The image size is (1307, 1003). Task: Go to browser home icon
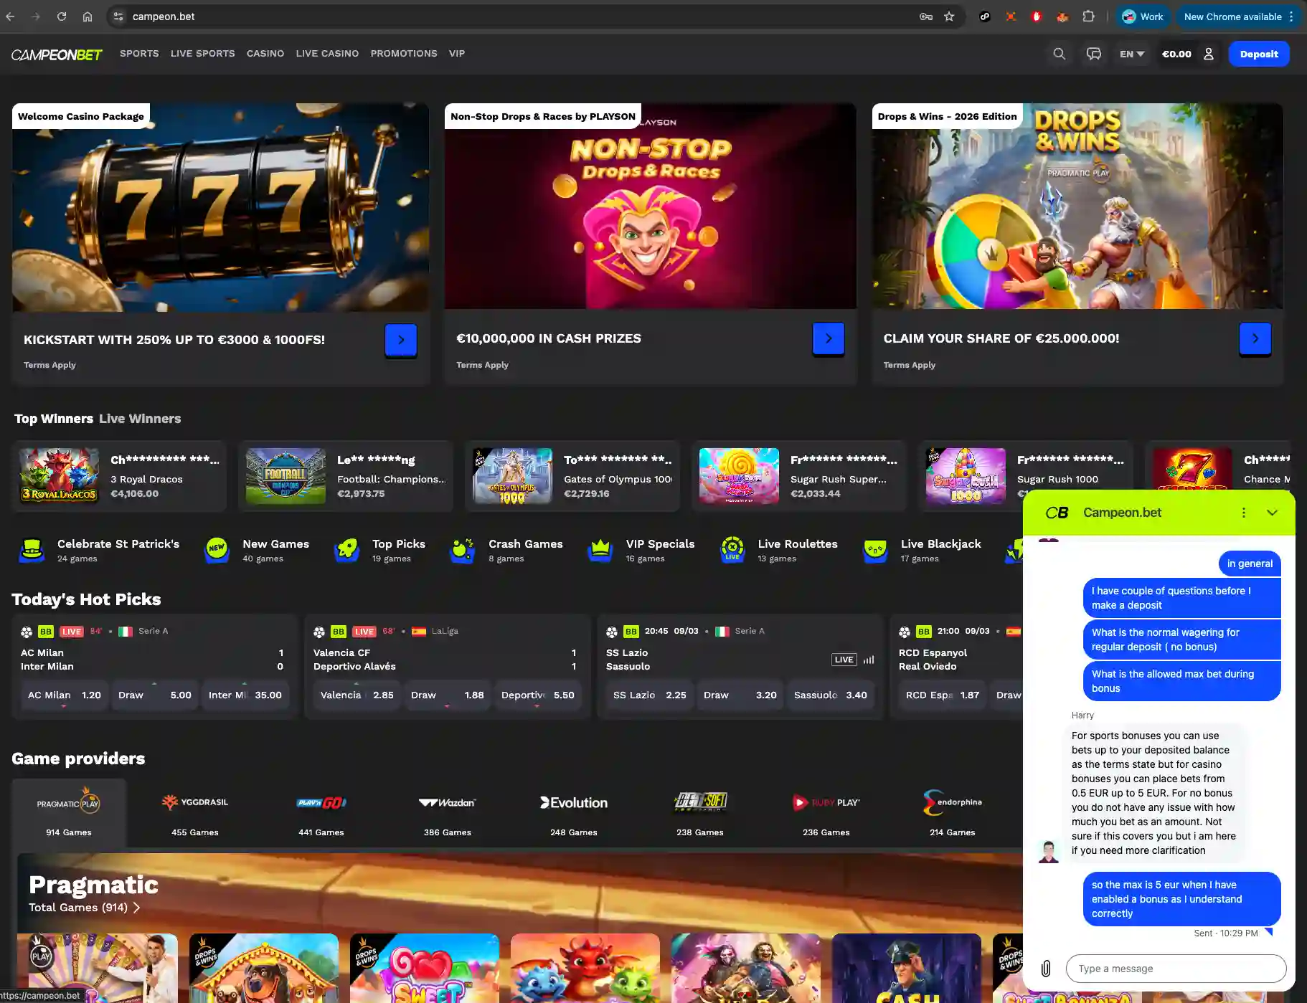pyautogui.click(x=88, y=16)
